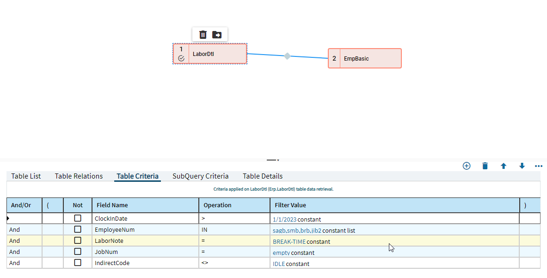Select the EmpBasic table node

tap(365, 58)
